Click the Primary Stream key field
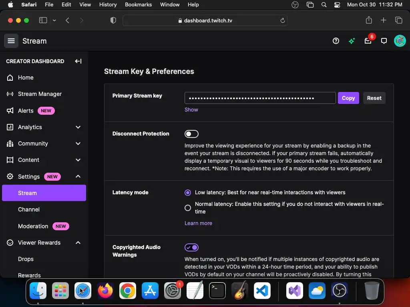The height and width of the screenshot is (307, 410). point(260,98)
